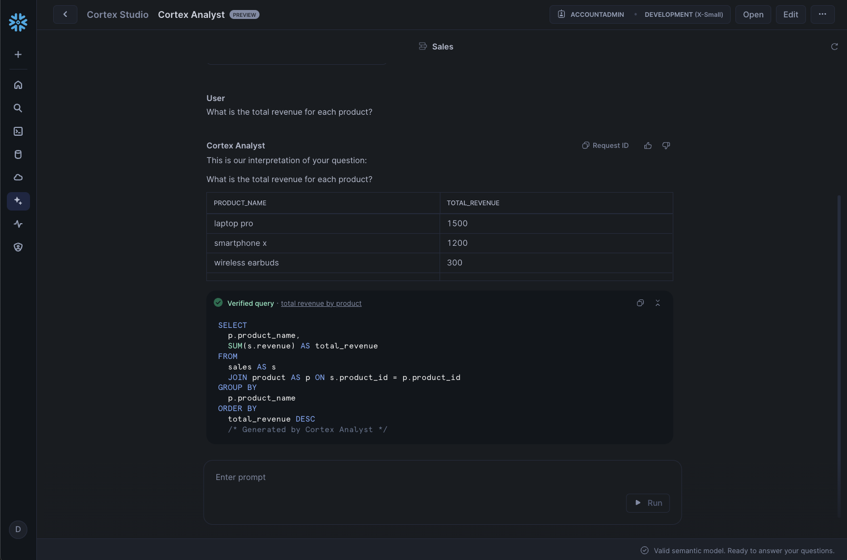The image size is (847, 560).
Task: Click PRODUCT_NAME column header
Action: (323, 203)
